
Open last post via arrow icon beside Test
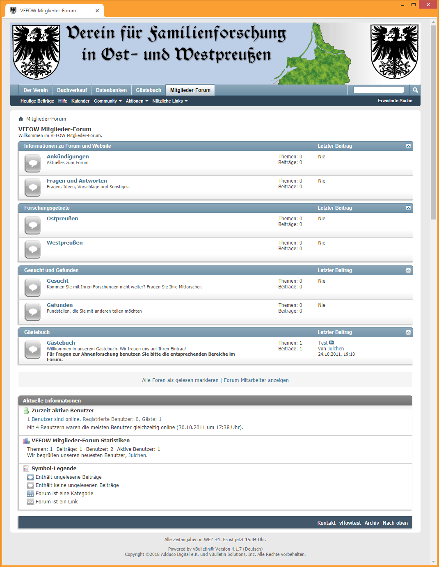click(x=332, y=342)
